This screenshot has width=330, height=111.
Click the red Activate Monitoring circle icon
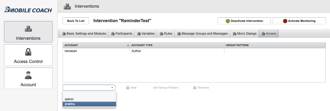click(x=285, y=21)
